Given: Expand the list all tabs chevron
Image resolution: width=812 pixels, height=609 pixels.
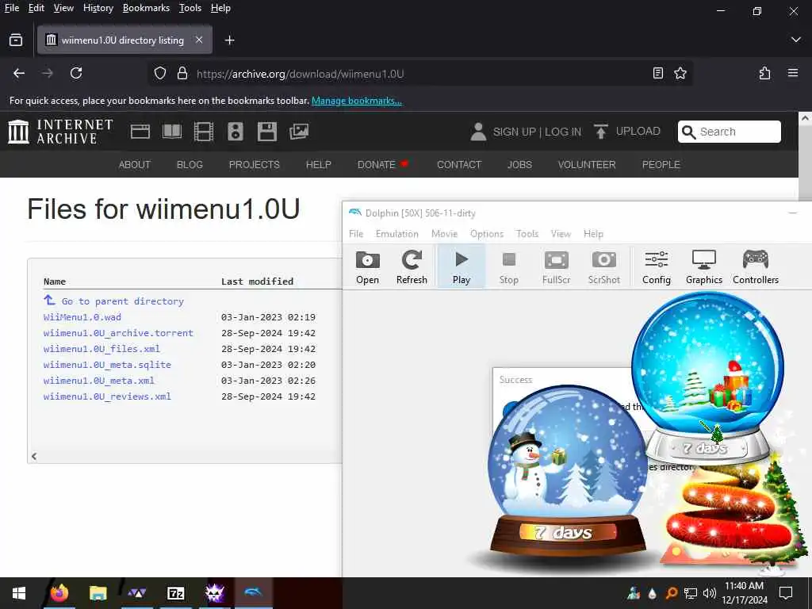Looking at the screenshot, I should tap(796, 40).
